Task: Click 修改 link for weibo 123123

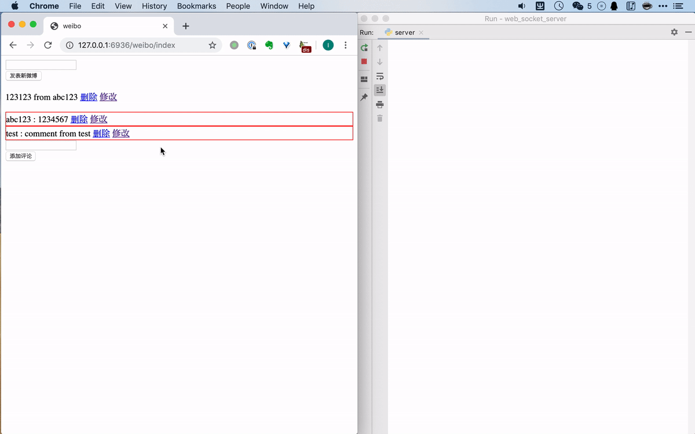Action: pyautogui.click(x=108, y=97)
